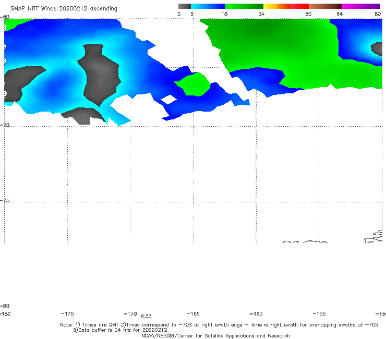Click the NOAA/NESDIS credit line
Screen dimensions: 386x339
tap(215, 335)
